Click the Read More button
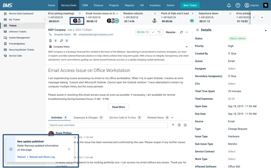 (x=119, y=107)
